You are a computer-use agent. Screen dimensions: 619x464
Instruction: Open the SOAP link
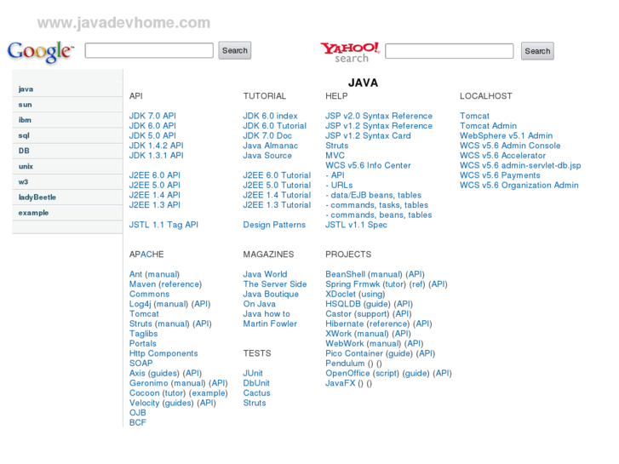pos(141,363)
